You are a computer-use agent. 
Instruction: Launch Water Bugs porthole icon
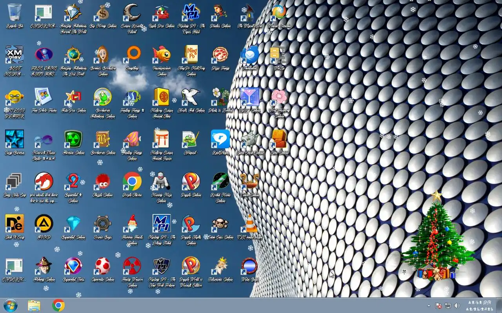point(250,266)
